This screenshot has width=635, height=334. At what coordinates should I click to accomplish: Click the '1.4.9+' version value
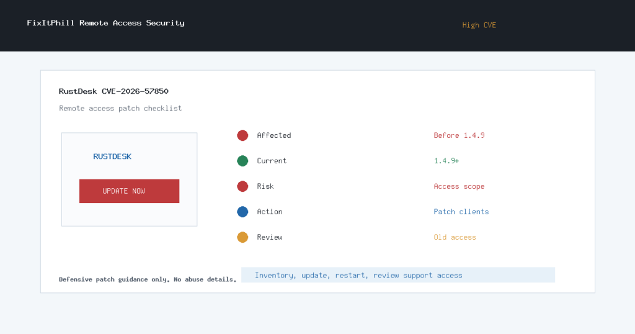click(446, 161)
